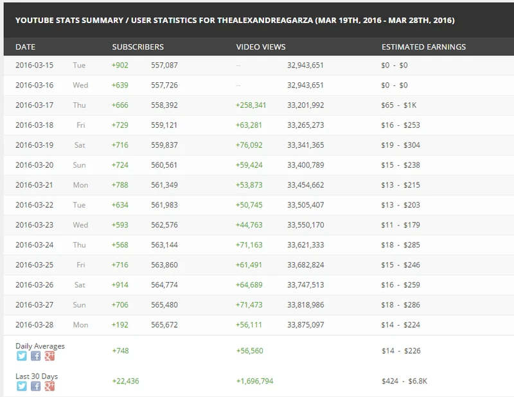Image resolution: width=514 pixels, height=397 pixels.
Task: Select date 2016-03-22
Action: (35, 205)
